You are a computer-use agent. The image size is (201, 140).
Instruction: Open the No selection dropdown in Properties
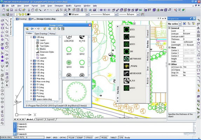click(180, 24)
